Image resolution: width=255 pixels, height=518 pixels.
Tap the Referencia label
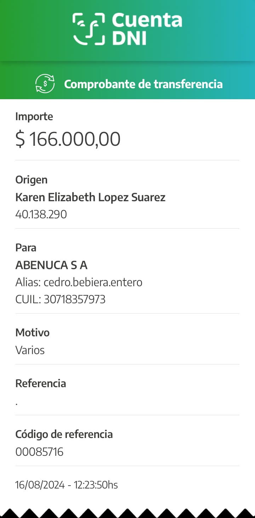tap(41, 384)
